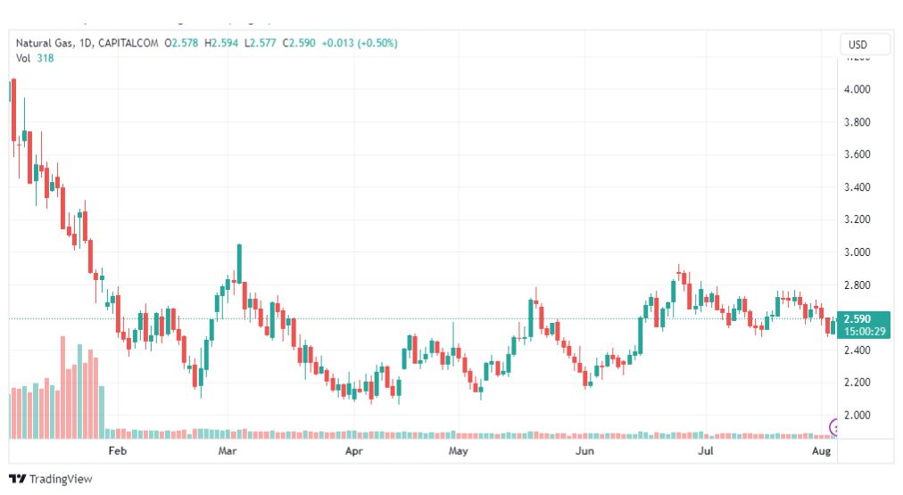Click the close value C2.590
This screenshot has height=495, width=903.
[x=299, y=43]
